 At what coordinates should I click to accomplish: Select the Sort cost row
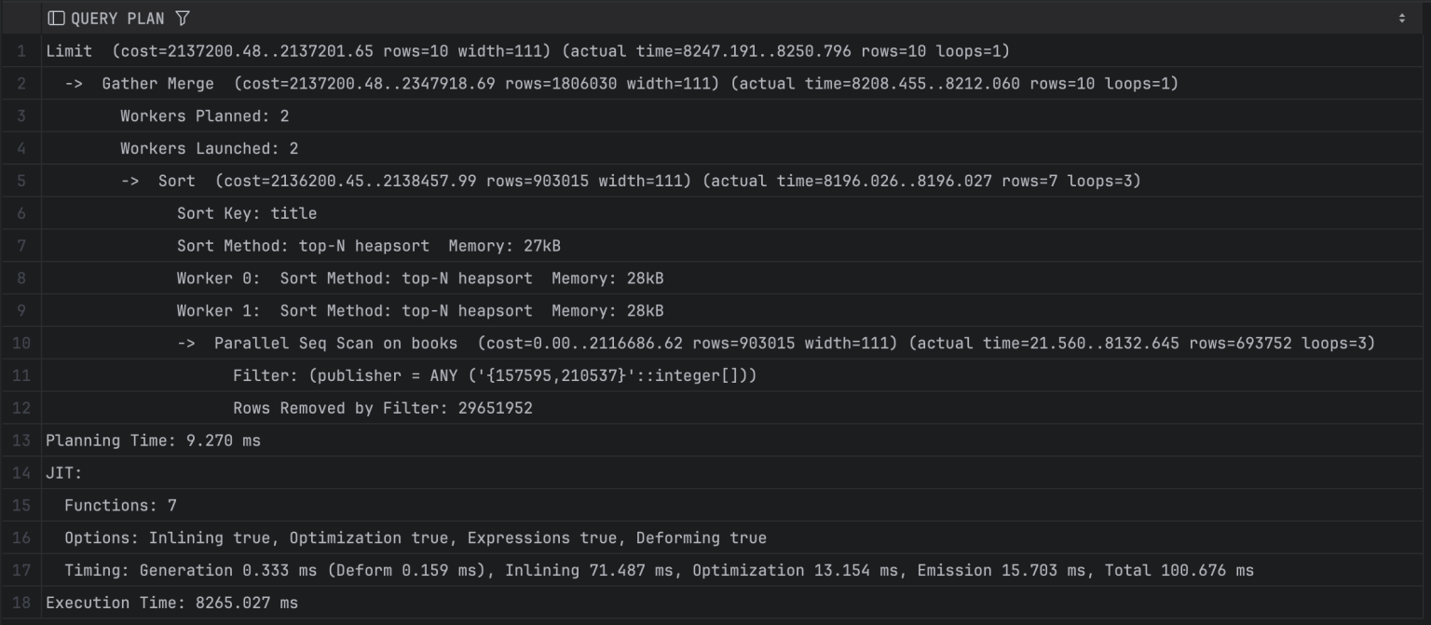pyautogui.click(x=630, y=182)
